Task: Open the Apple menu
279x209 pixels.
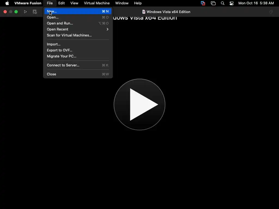Action: tap(7, 3)
